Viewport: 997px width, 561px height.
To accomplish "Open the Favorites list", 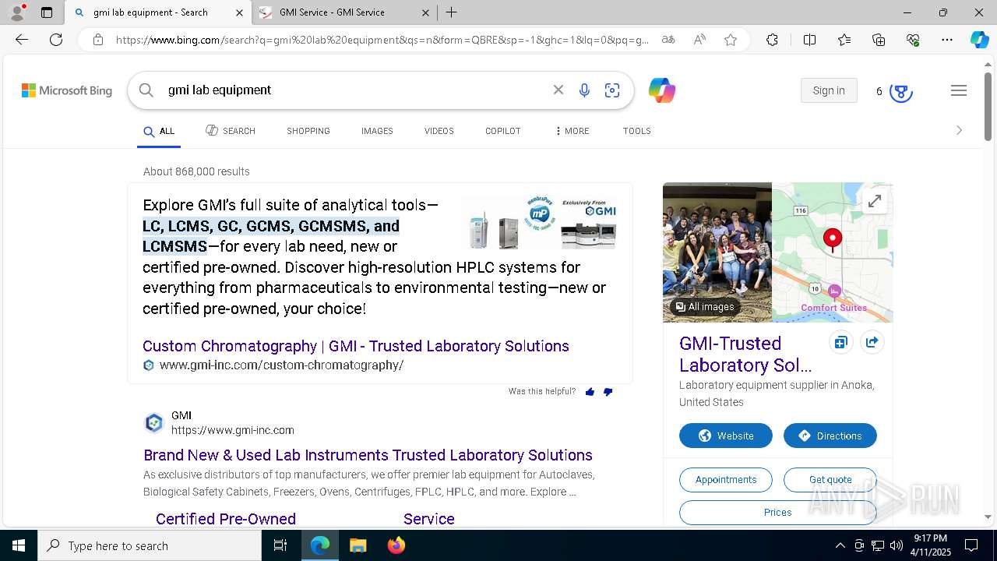I will tap(844, 40).
